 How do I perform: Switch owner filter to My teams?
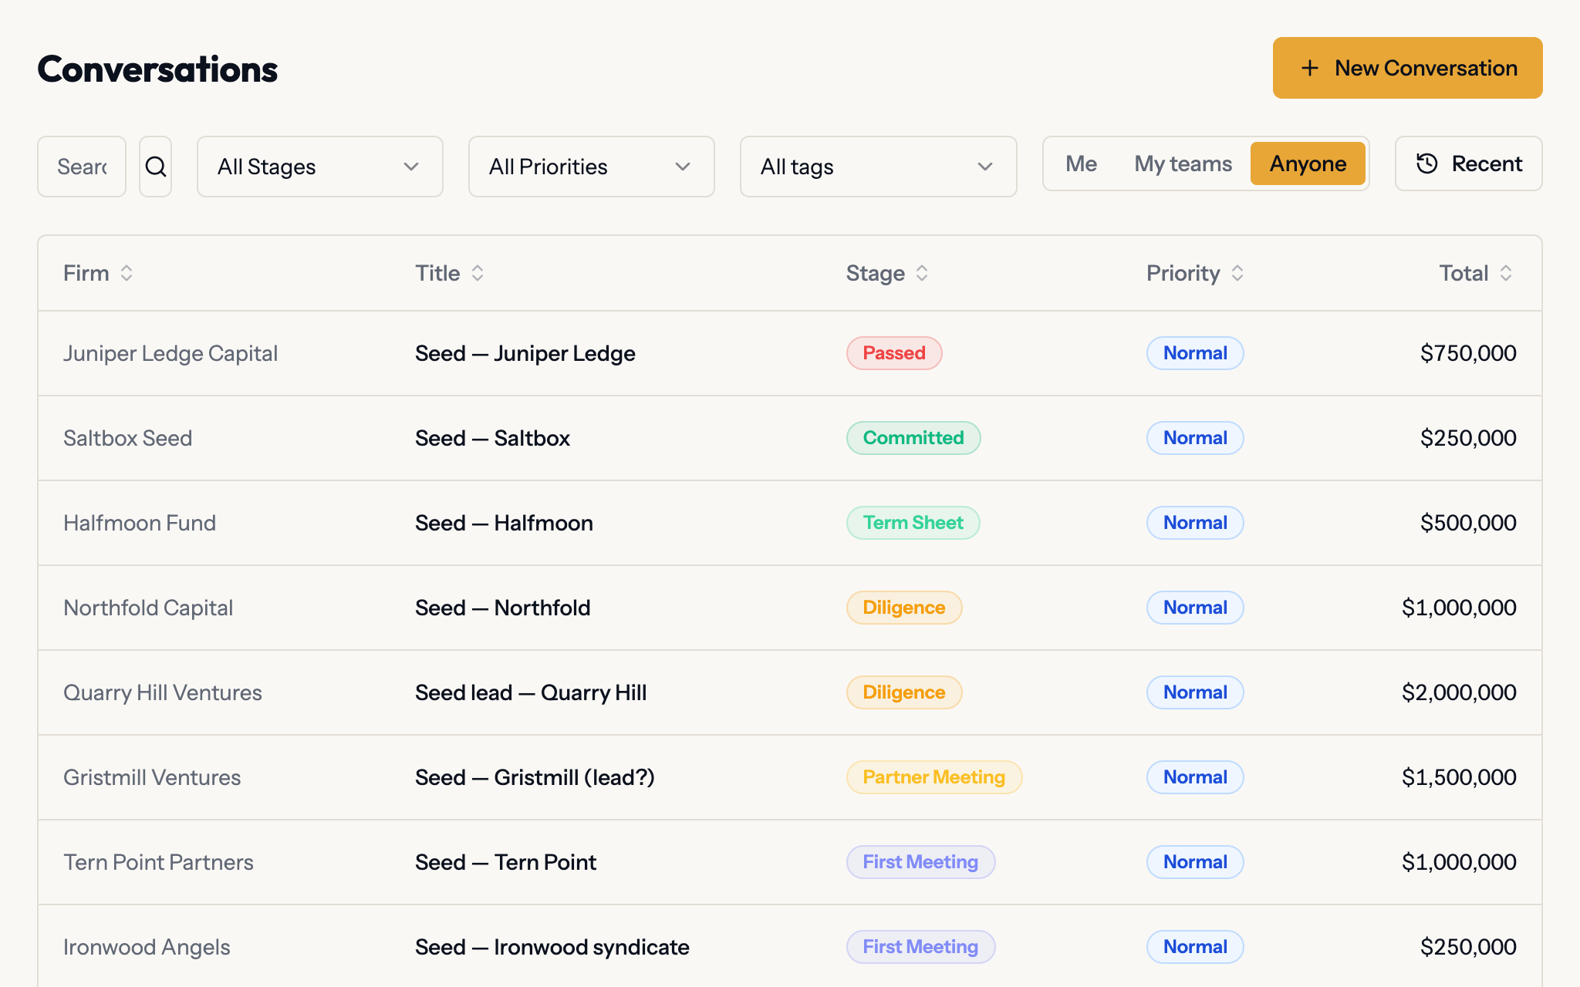[1183, 163]
